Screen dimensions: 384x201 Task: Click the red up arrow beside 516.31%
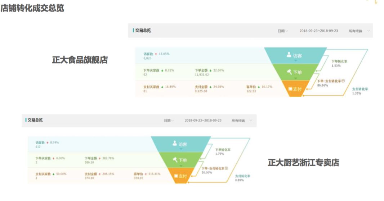146,174
